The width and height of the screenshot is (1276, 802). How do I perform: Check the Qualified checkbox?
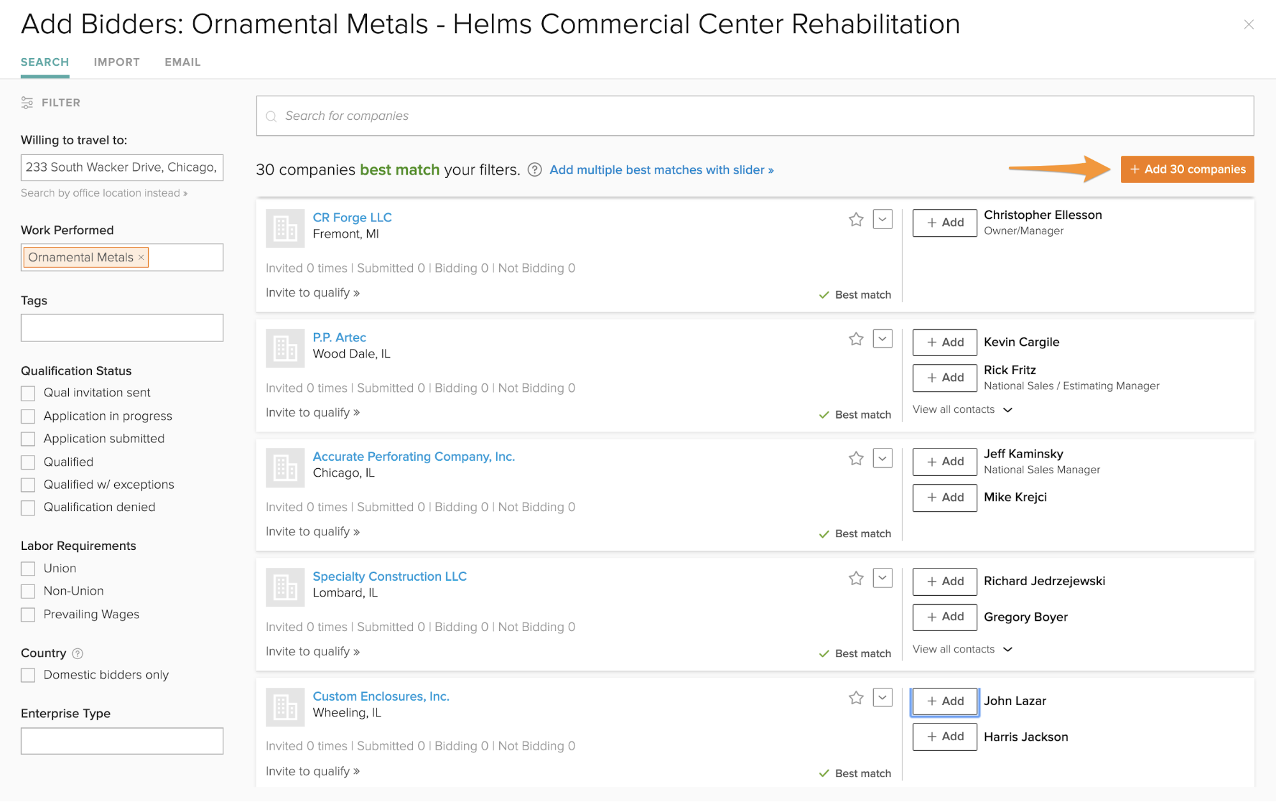point(28,462)
